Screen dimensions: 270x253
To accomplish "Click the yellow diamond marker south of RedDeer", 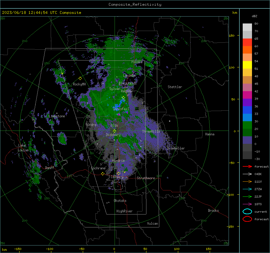I will click(123, 98).
